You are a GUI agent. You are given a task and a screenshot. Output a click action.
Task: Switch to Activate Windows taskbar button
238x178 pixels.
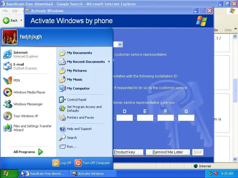(x=93, y=174)
